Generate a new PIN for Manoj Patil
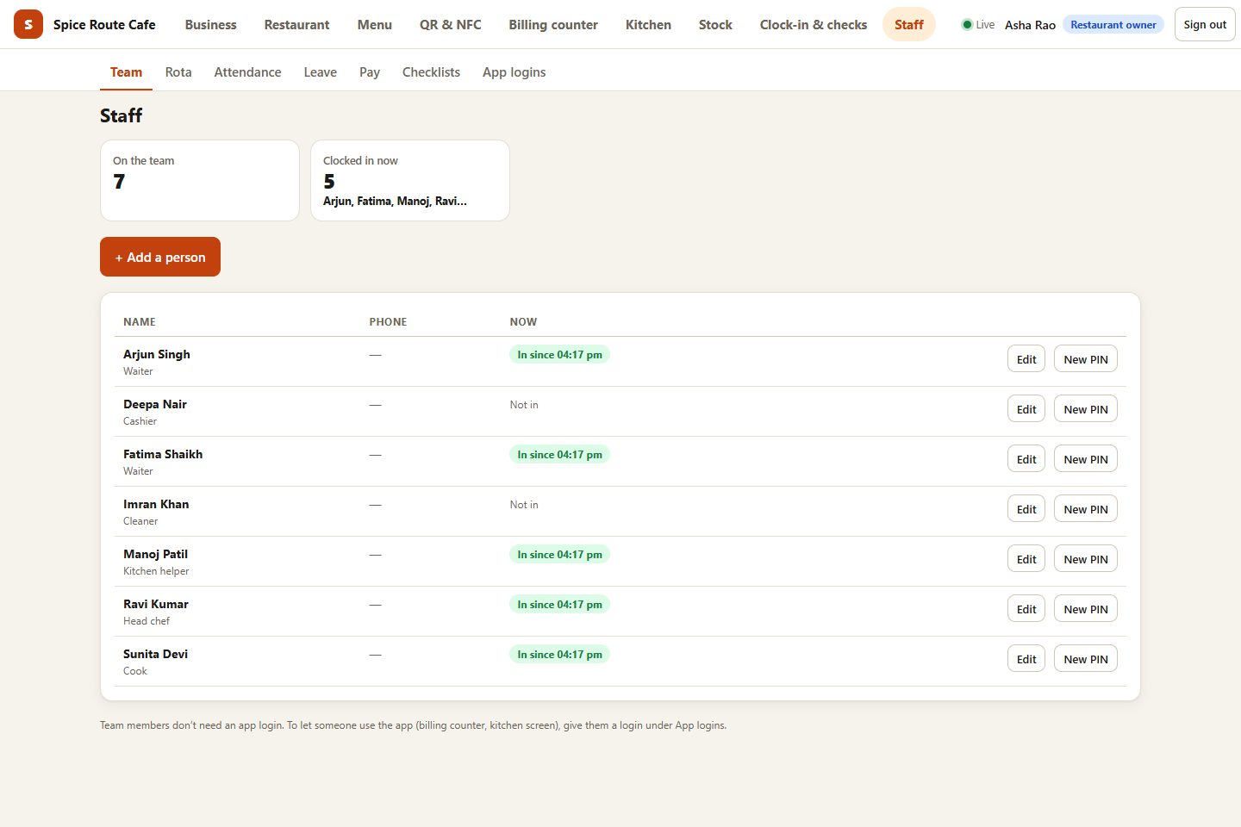The height and width of the screenshot is (827, 1241). coord(1086,559)
